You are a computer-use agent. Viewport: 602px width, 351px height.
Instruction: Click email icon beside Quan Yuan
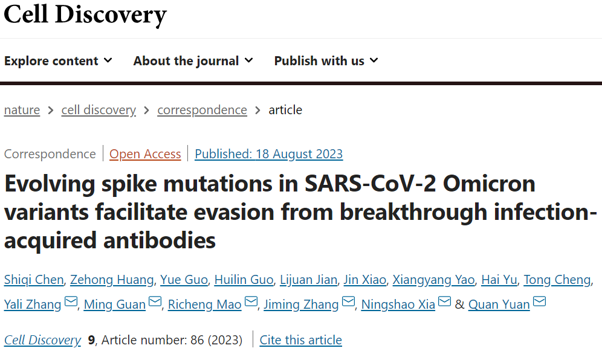click(x=539, y=303)
